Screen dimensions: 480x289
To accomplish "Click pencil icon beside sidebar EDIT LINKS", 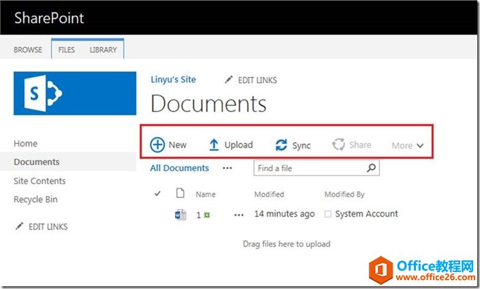I will click(19, 226).
